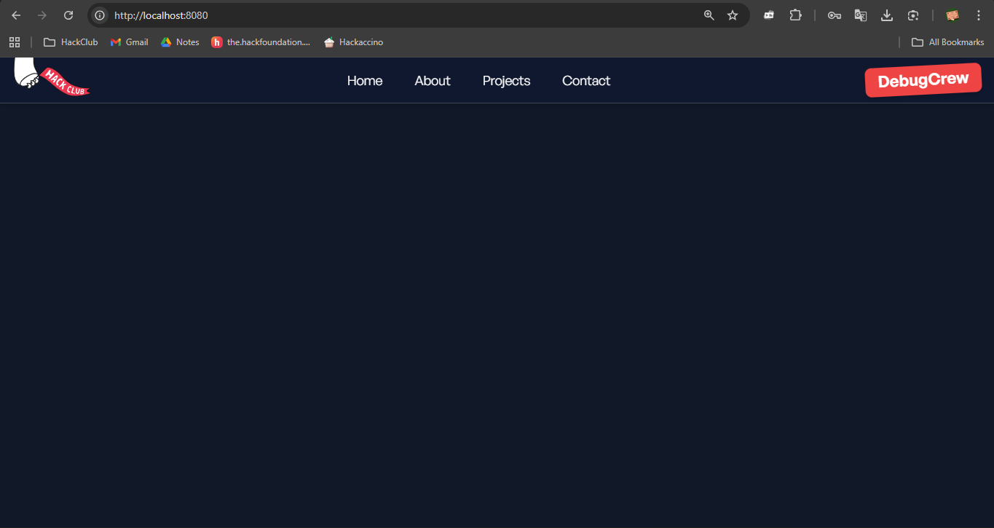This screenshot has height=528, width=994.
Task: Expand the All Bookmarks folder
Action: (948, 42)
